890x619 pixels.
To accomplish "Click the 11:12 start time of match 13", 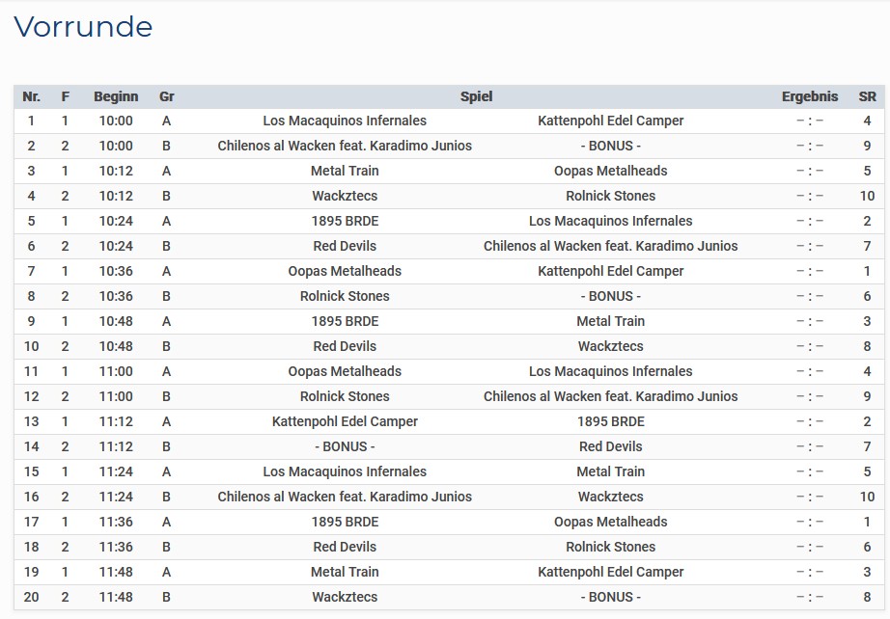I will [x=116, y=421].
